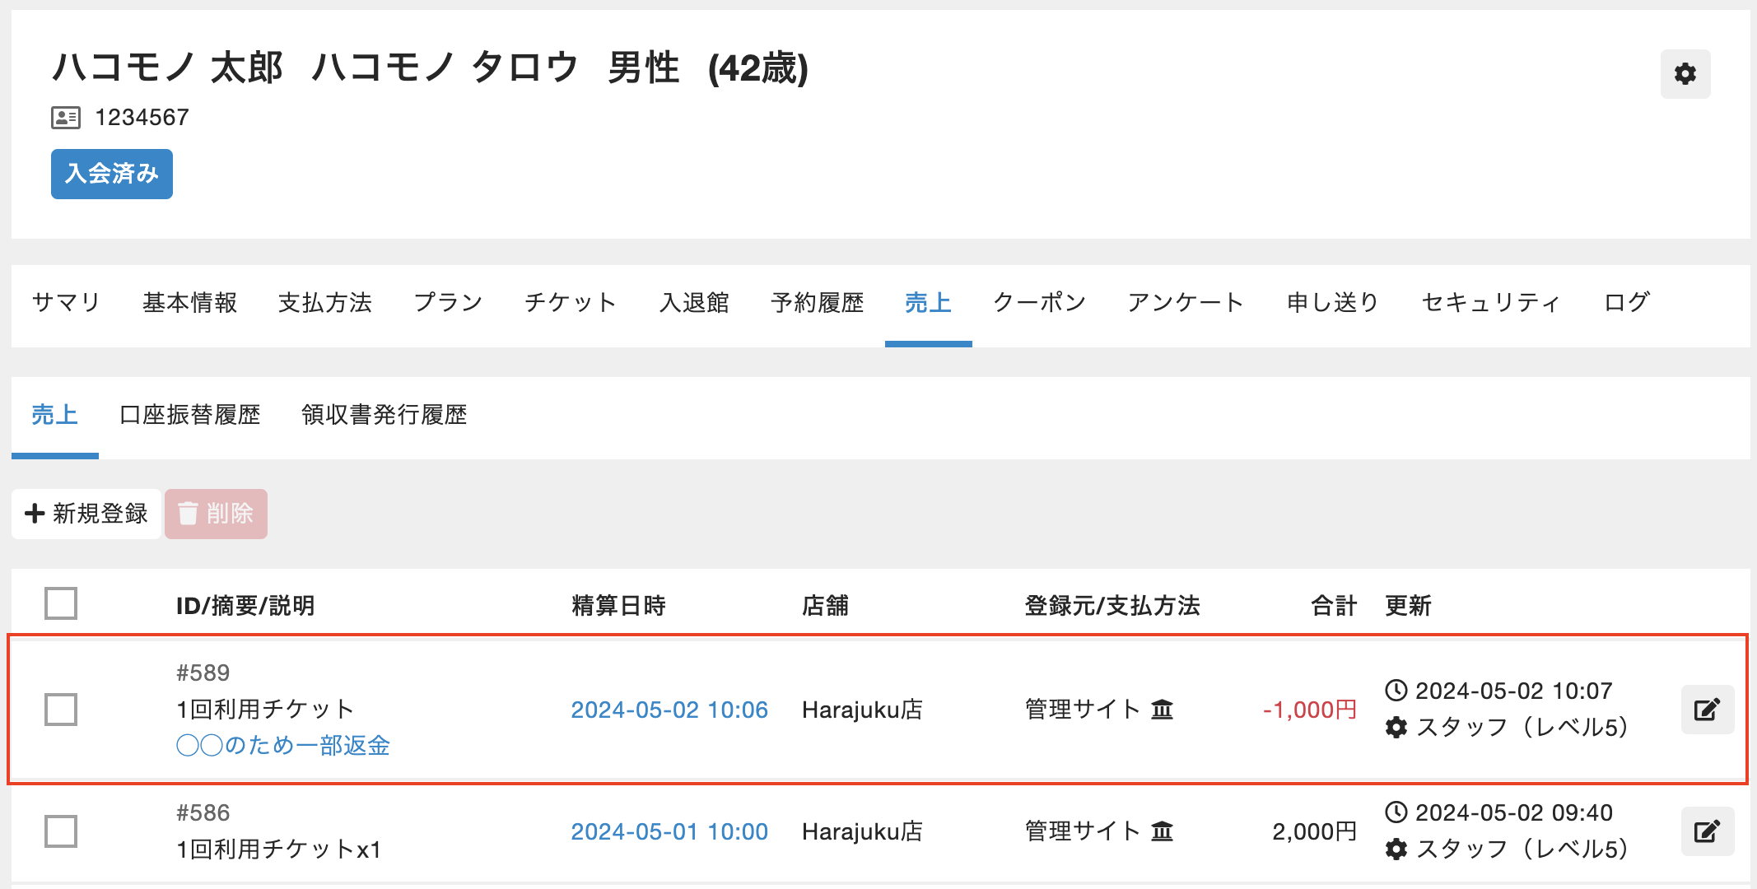This screenshot has width=1757, height=889.
Task: Click the ○○のため一部返金 description link
Action: (283, 746)
